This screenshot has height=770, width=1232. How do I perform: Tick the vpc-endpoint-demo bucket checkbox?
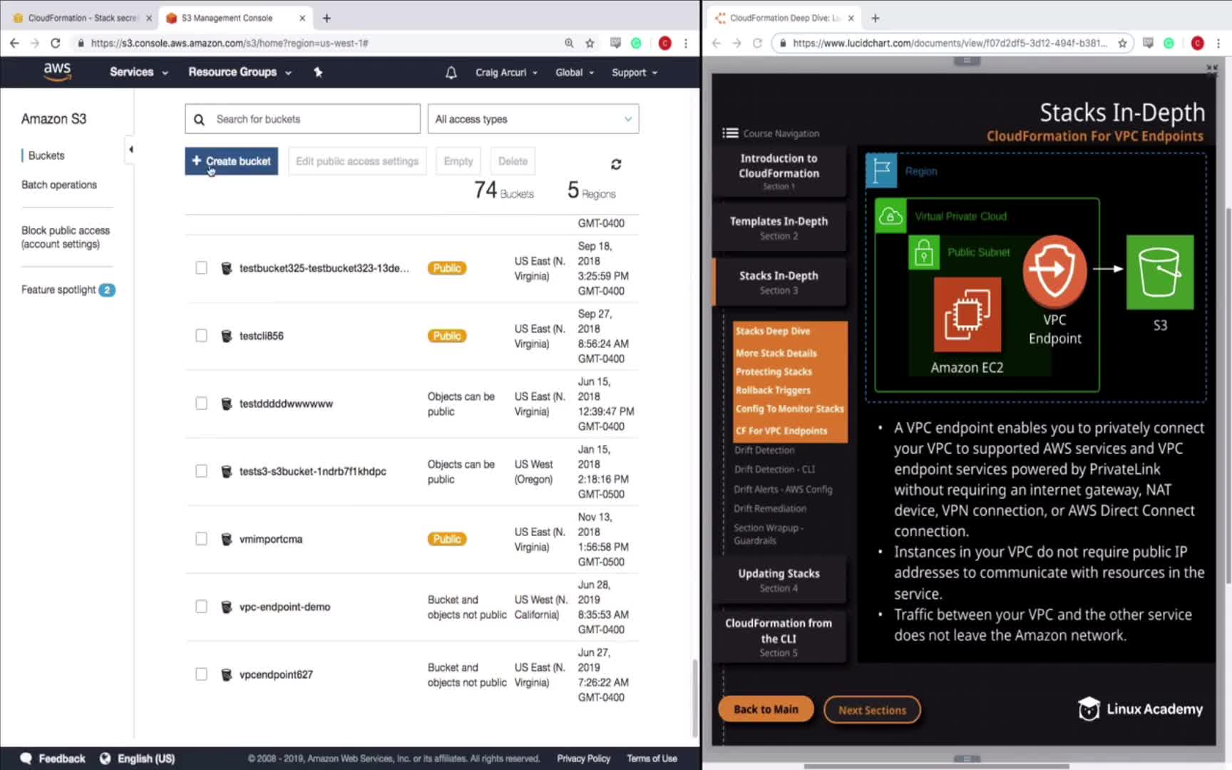(201, 607)
